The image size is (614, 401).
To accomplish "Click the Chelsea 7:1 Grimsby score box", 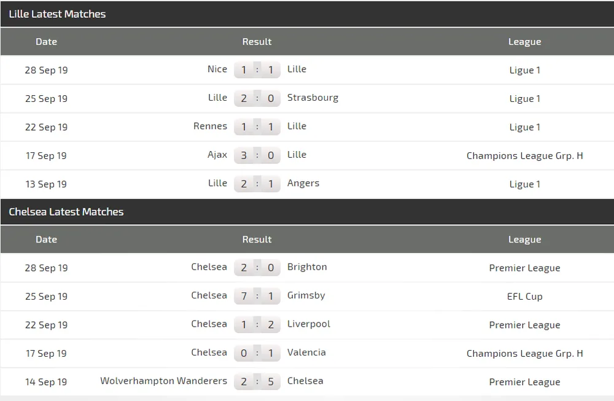I will 257,296.
